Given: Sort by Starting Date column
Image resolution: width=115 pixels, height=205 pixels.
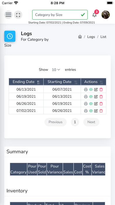Looking at the screenshot, I should point(62,82).
